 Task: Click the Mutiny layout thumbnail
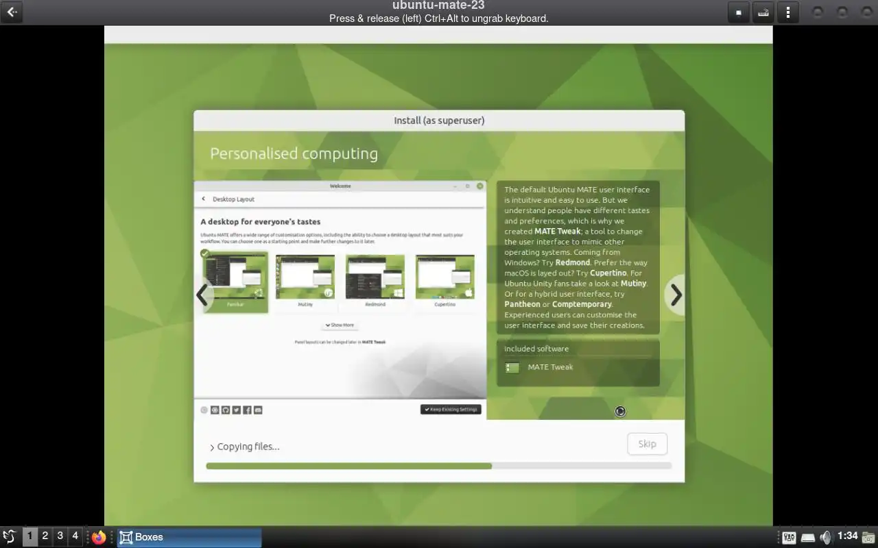305,277
